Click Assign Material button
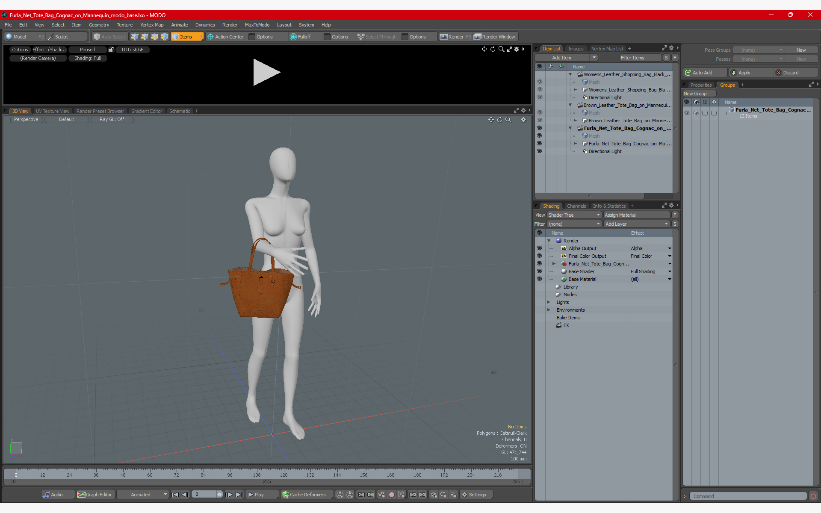 (637, 215)
